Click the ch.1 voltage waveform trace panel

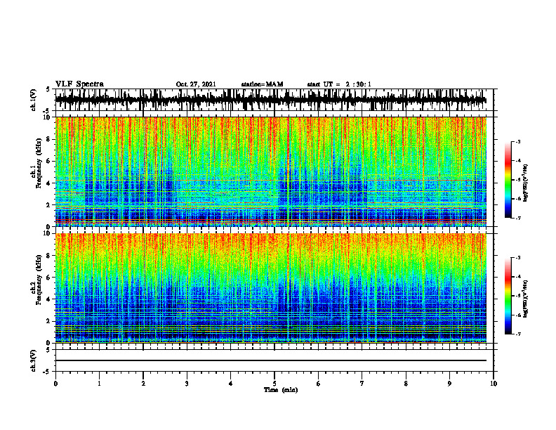274,100
